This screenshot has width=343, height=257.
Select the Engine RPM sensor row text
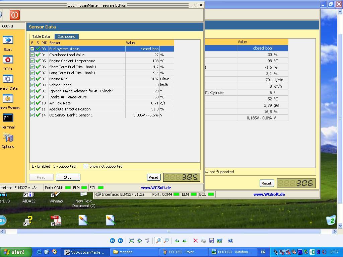coord(59,79)
